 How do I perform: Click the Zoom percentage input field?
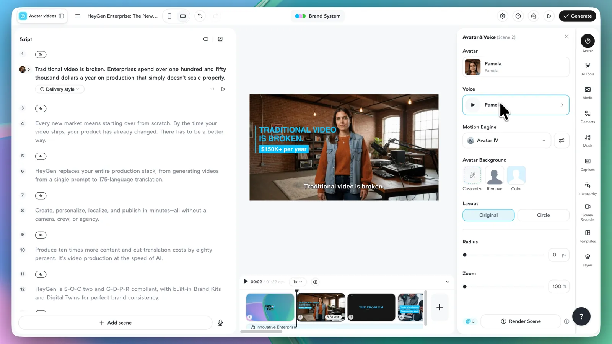click(559, 287)
